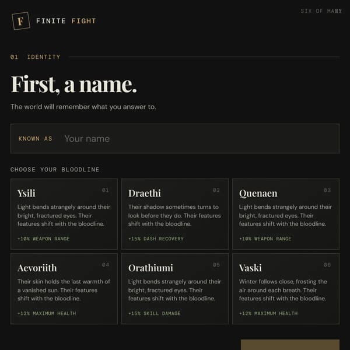Choose the Orathiumi bloodline card
The width and height of the screenshot is (350, 350).
click(175, 289)
